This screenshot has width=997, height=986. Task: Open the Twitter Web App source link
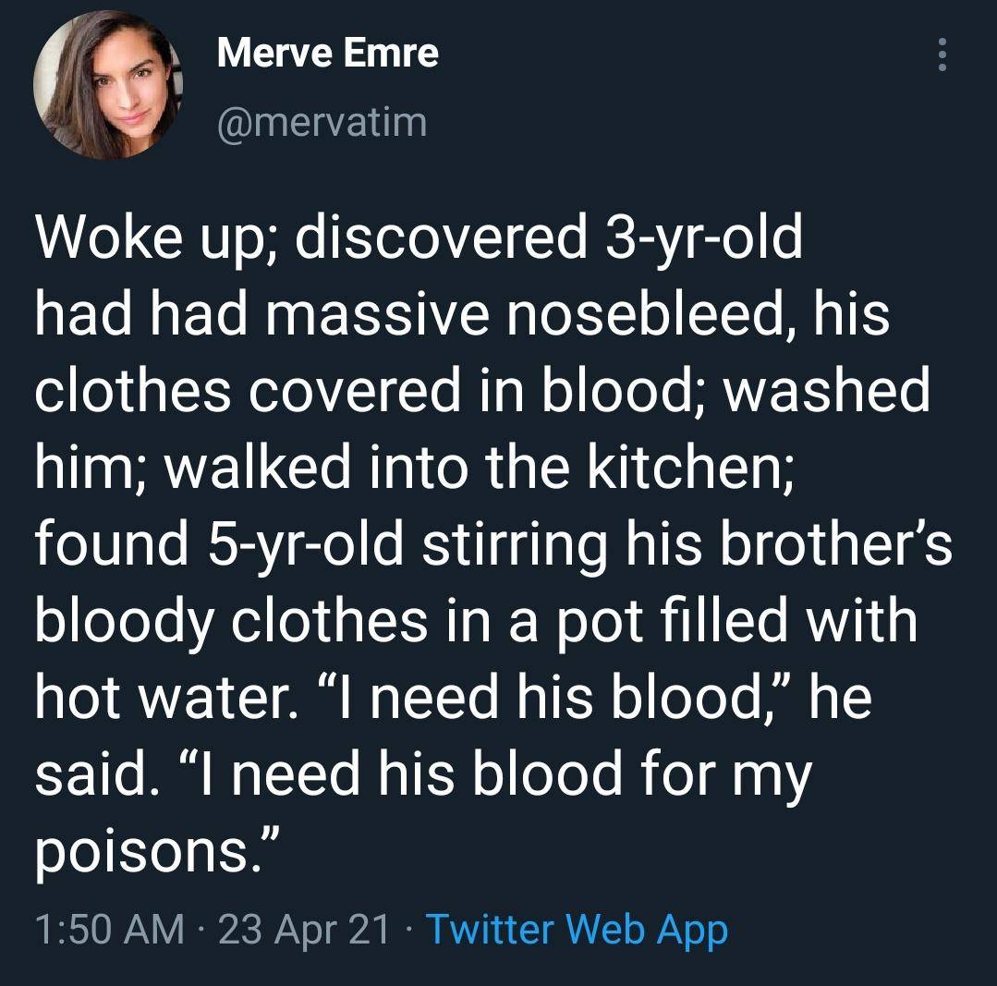[x=577, y=930]
